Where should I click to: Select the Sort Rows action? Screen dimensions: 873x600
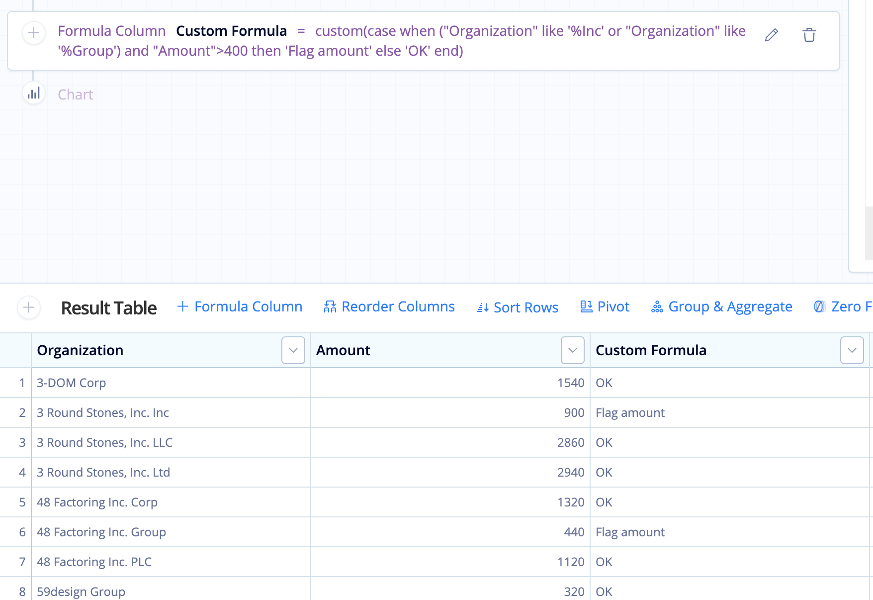click(x=518, y=307)
